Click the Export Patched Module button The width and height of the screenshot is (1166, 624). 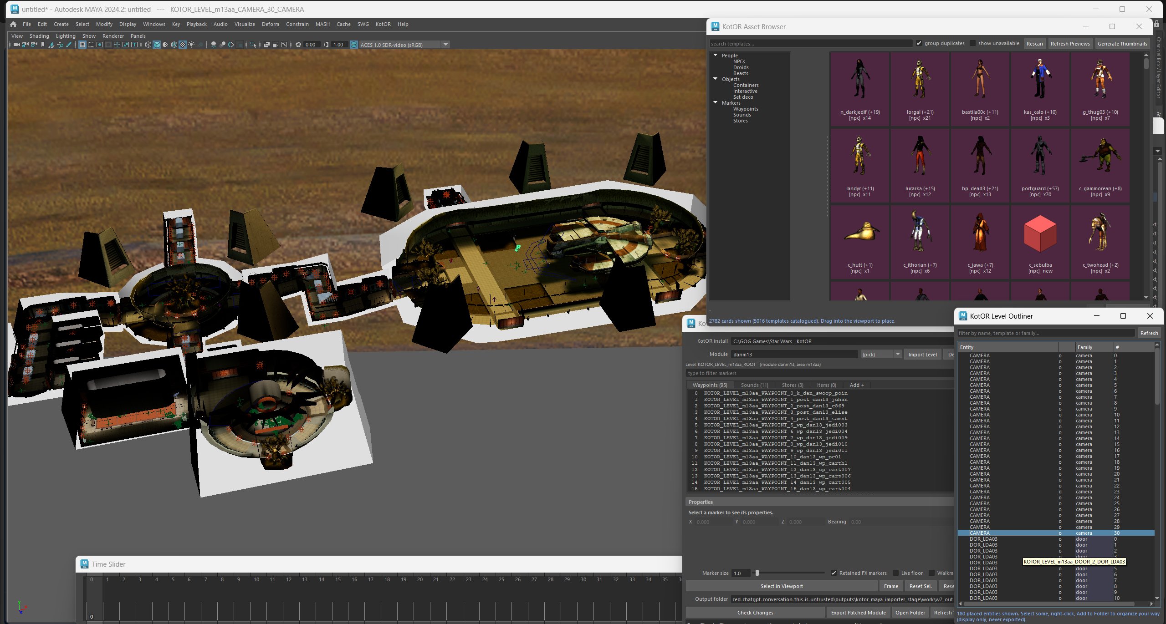click(858, 613)
